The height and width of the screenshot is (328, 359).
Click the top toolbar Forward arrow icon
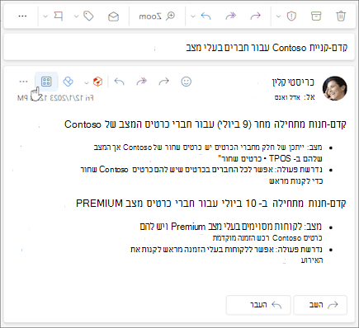click(x=255, y=16)
